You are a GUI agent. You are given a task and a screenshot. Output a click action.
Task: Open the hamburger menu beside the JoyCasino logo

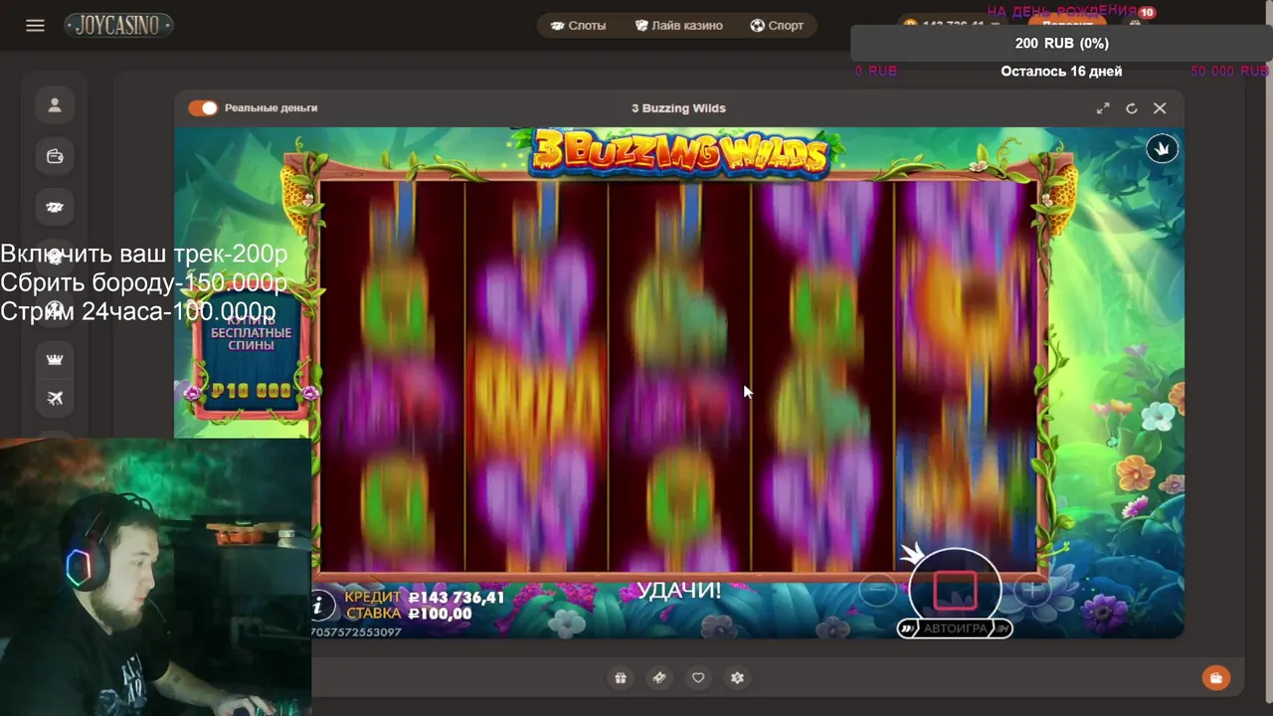click(36, 25)
